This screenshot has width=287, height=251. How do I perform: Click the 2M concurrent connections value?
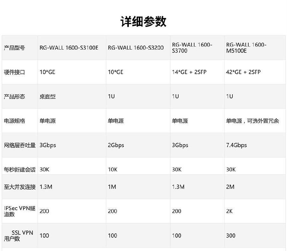coord(230,187)
